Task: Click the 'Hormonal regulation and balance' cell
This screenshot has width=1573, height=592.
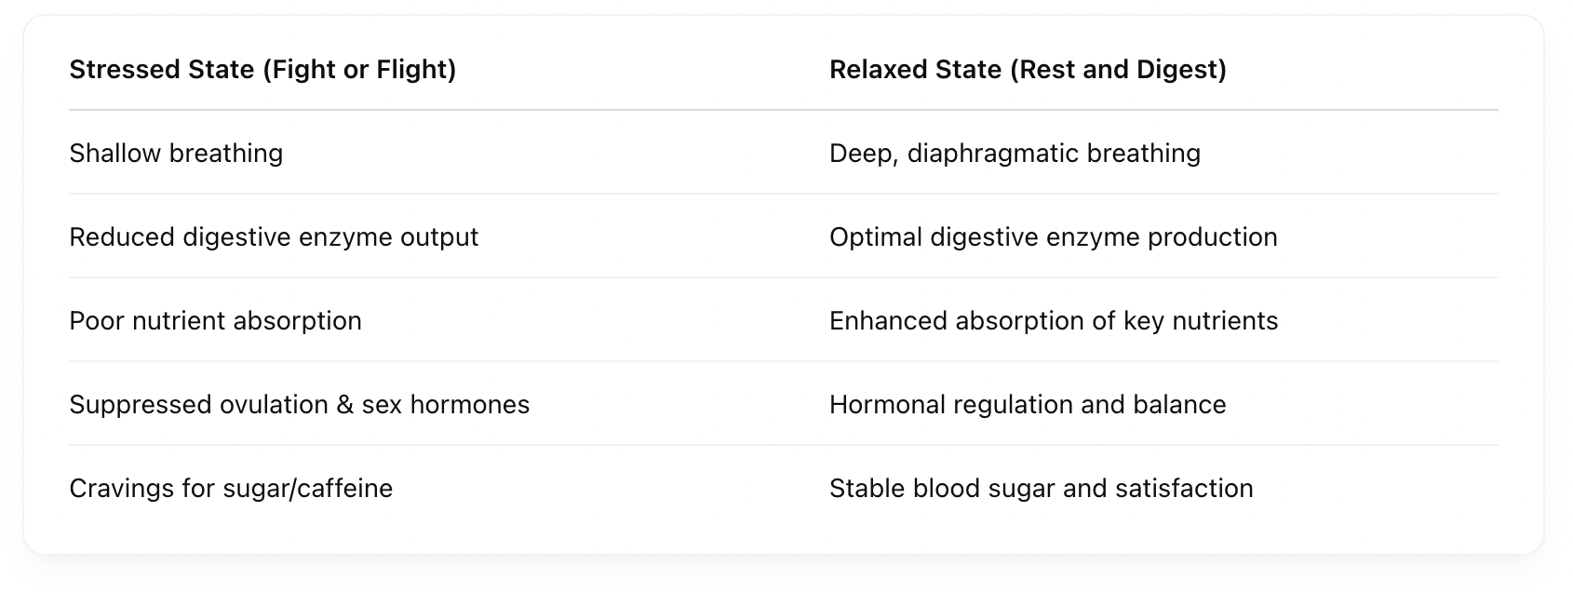Action: (1028, 405)
